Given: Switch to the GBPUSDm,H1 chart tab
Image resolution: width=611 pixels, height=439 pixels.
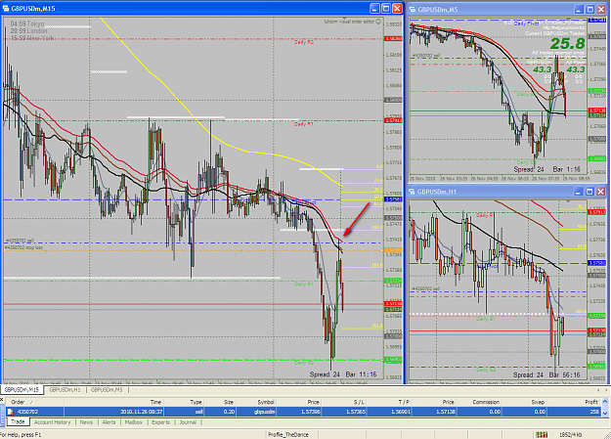Looking at the screenshot, I should point(65,390).
